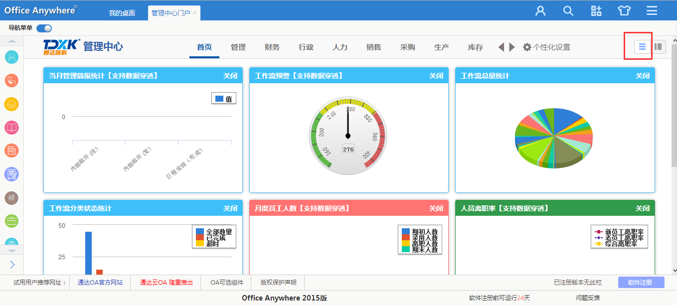Select the 财务 tab

tap(272, 47)
